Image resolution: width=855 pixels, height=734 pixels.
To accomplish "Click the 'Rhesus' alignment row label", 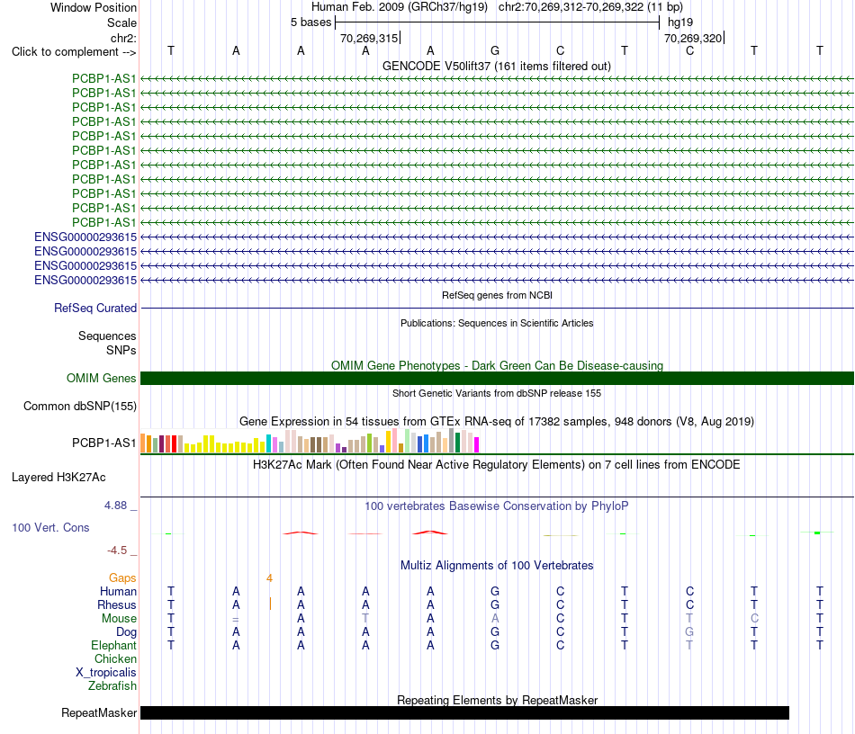I will click(x=117, y=605).
